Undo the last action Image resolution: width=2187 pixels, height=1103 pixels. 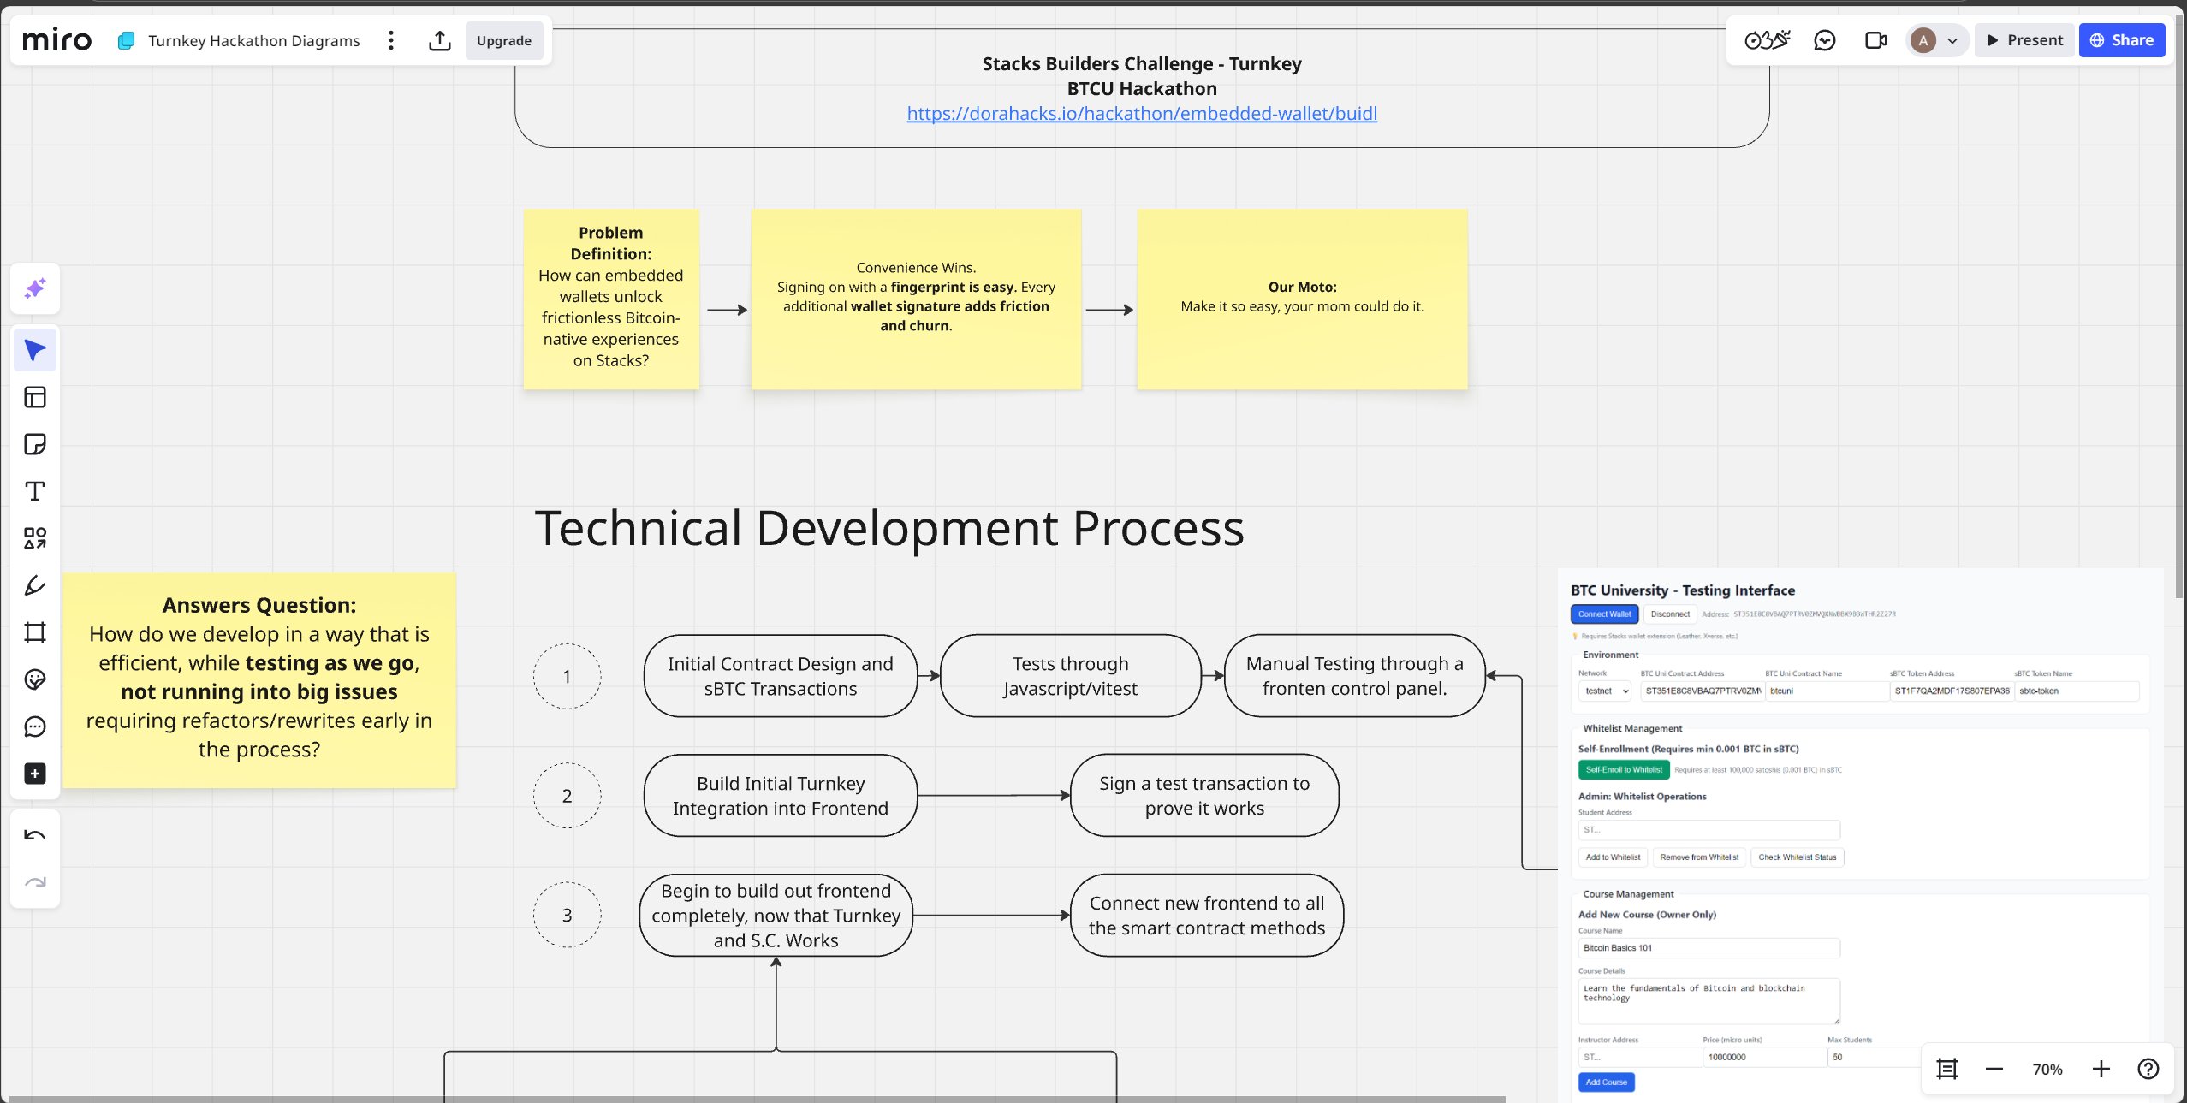click(x=35, y=835)
